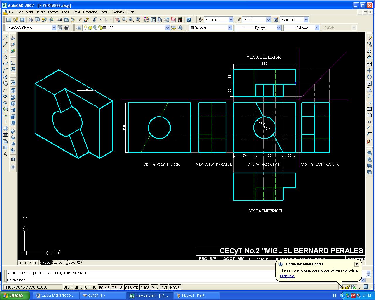The width and height of the screenshot is (375, 300).
Task: Select the Polygon draw tool
Action: click(x=5, y=57)
